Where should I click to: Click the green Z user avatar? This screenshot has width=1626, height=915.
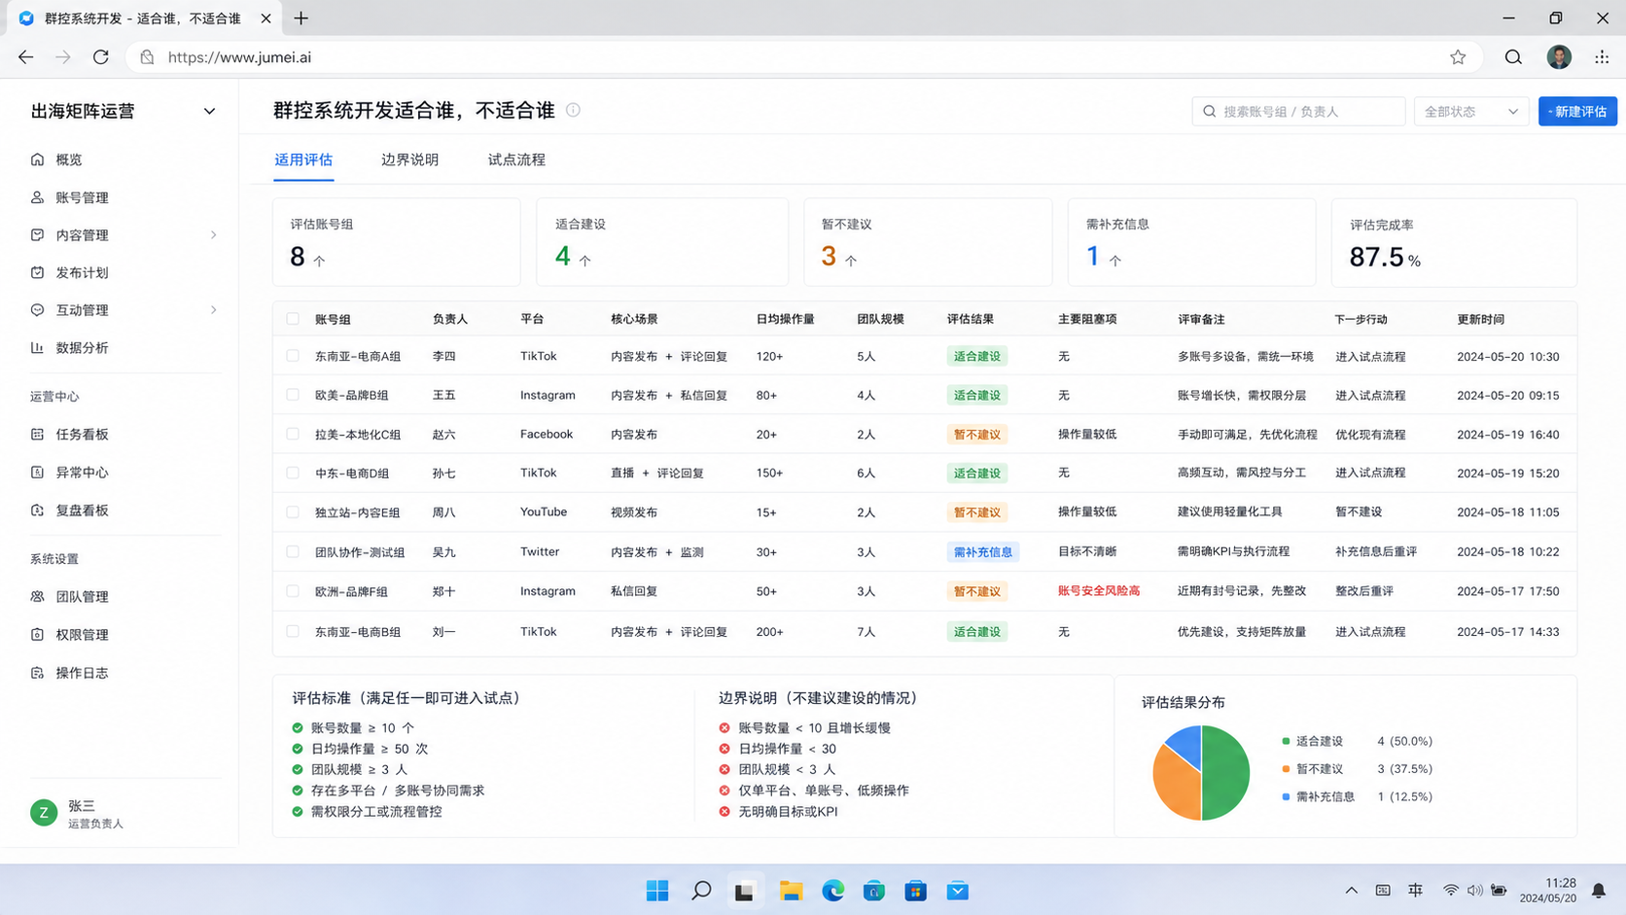pos(44,813)
